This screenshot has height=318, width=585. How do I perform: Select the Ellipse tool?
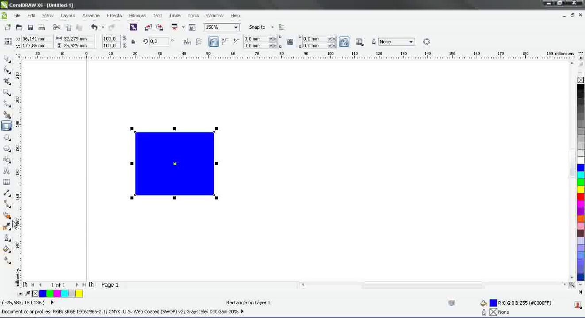[7, 137]
